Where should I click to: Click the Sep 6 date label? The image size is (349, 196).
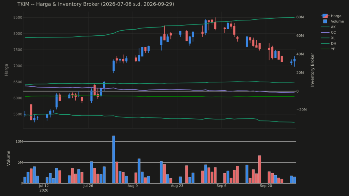point(222,186)
